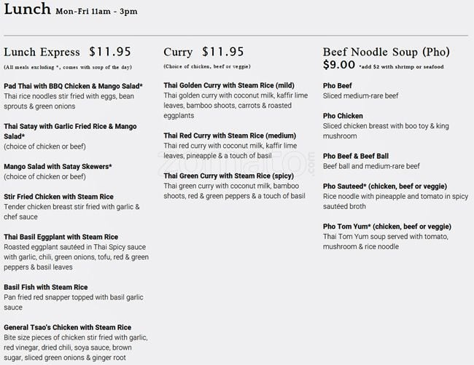Choose General Tsao's Chicken with Steam Rice
The width and height of the screenshot is (474, 365).
click(x=67, y=327)
